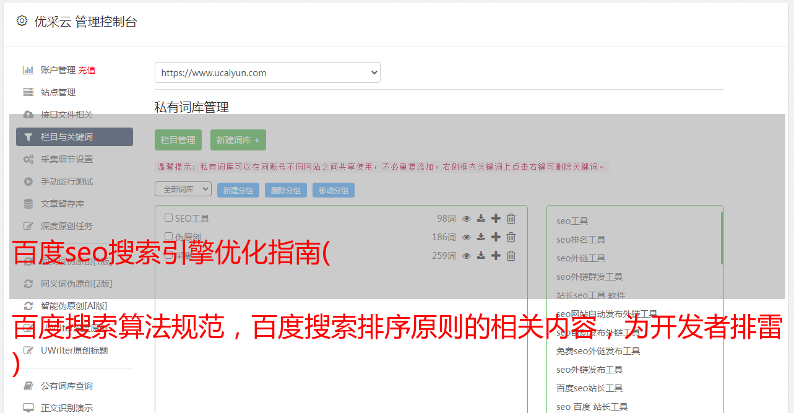Select keyword seo排名工具 in the right list
Viewport: 794px width, 413px height.
tap(580, 240)
